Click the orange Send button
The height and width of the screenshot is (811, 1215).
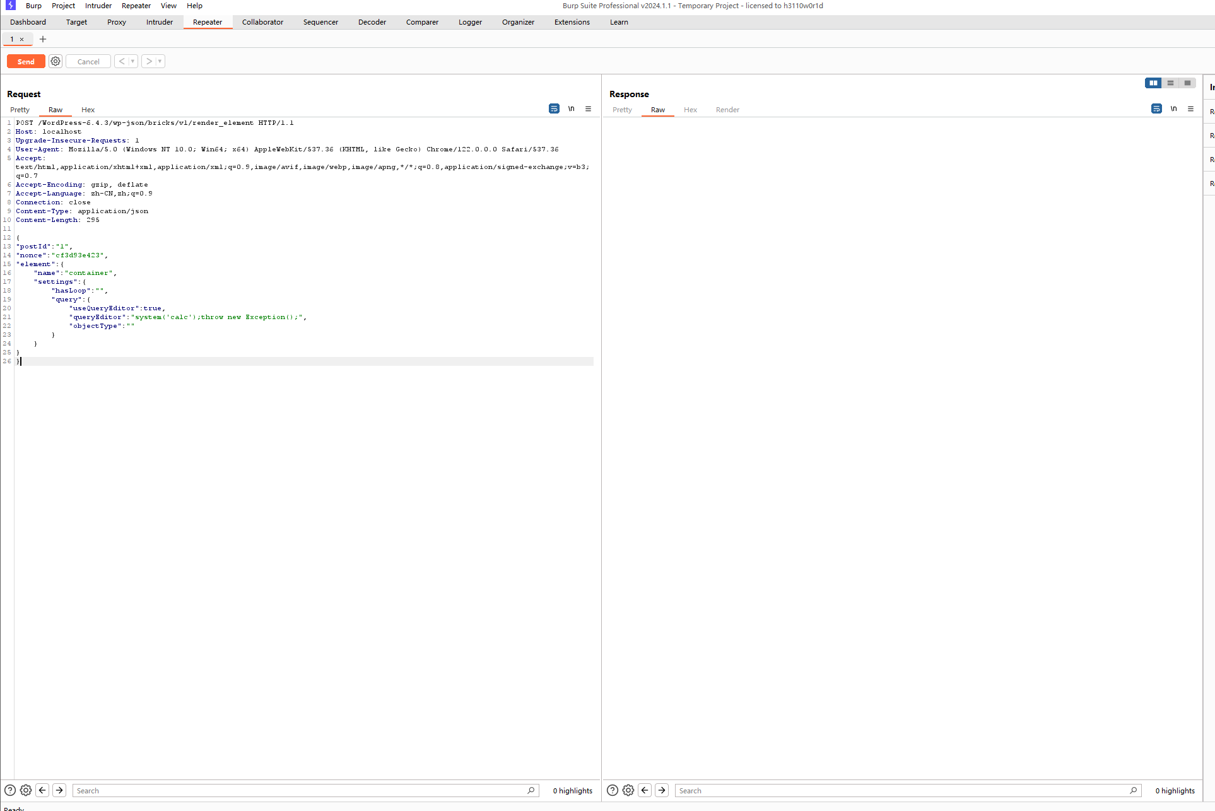click(26, 61)
